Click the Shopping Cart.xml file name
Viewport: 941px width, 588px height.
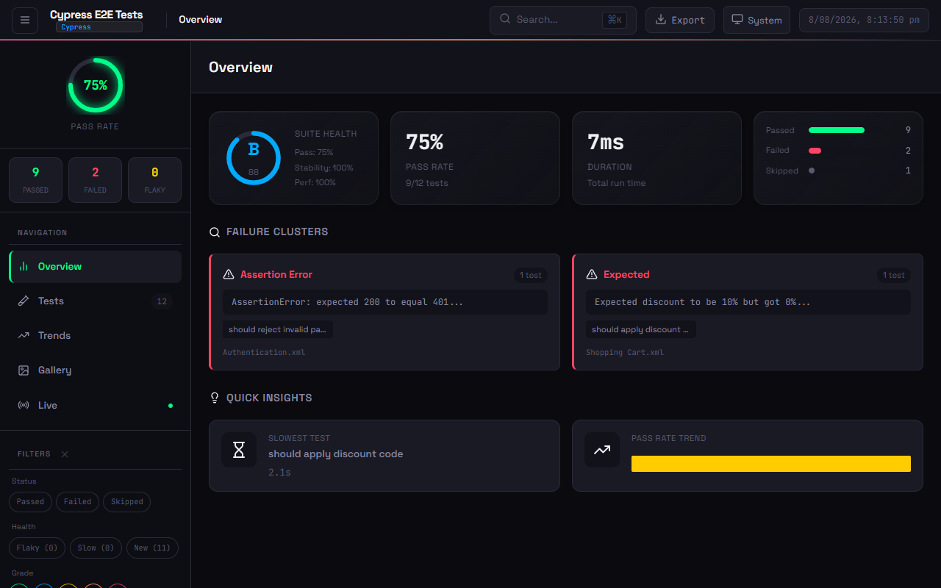625,352
